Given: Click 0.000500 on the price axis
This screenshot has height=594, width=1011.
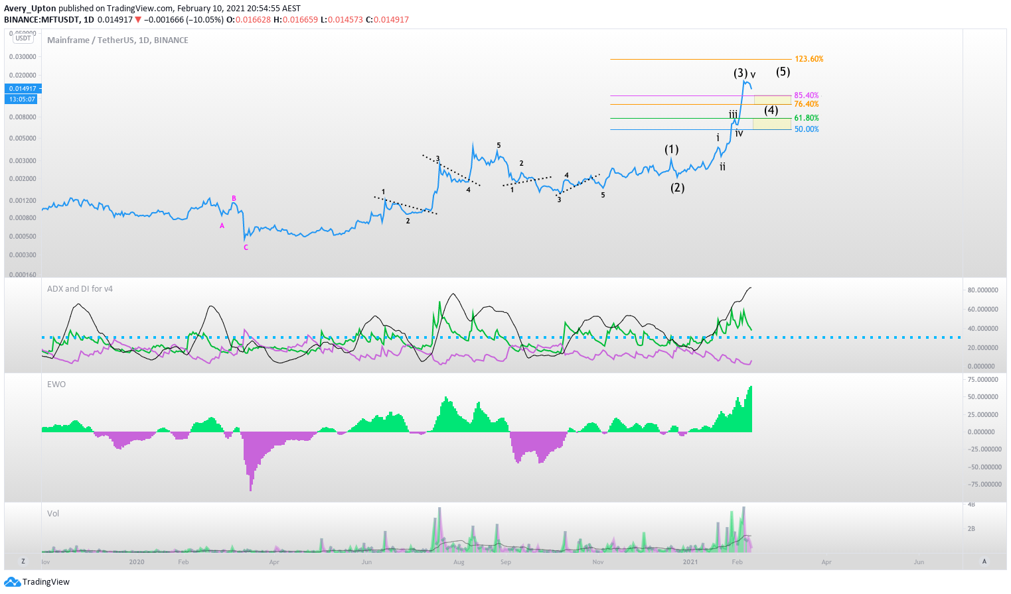Looking at the screenshot, I should click(x=22, y=237).
